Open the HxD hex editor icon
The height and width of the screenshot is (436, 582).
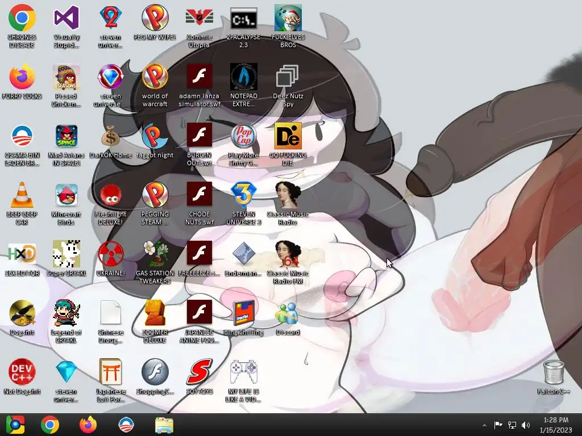pos(22,254)
